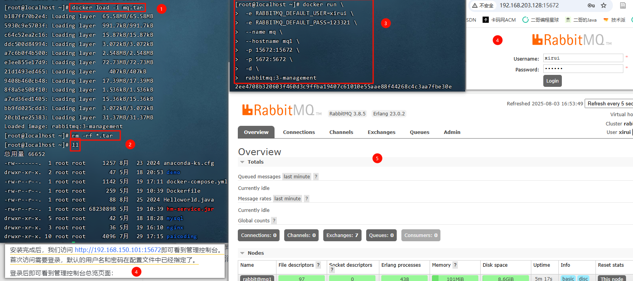Image resolution: width=633 pixels, height=281 pixels.
Task: Click the Overview page heading
Action: point(259,152)
